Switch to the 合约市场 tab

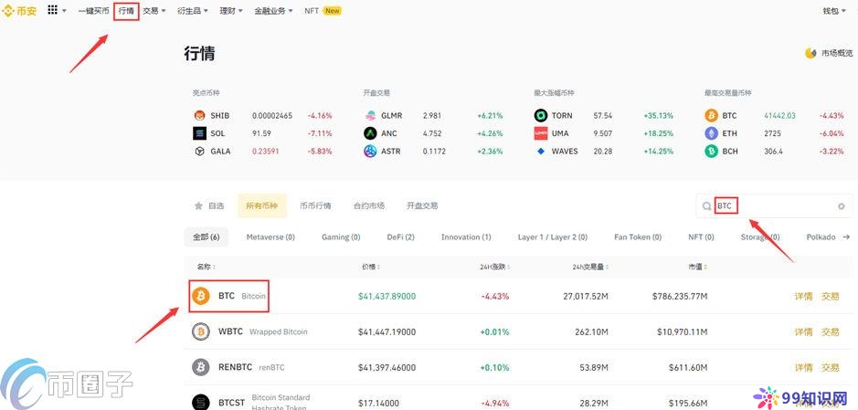pos(368,206)
